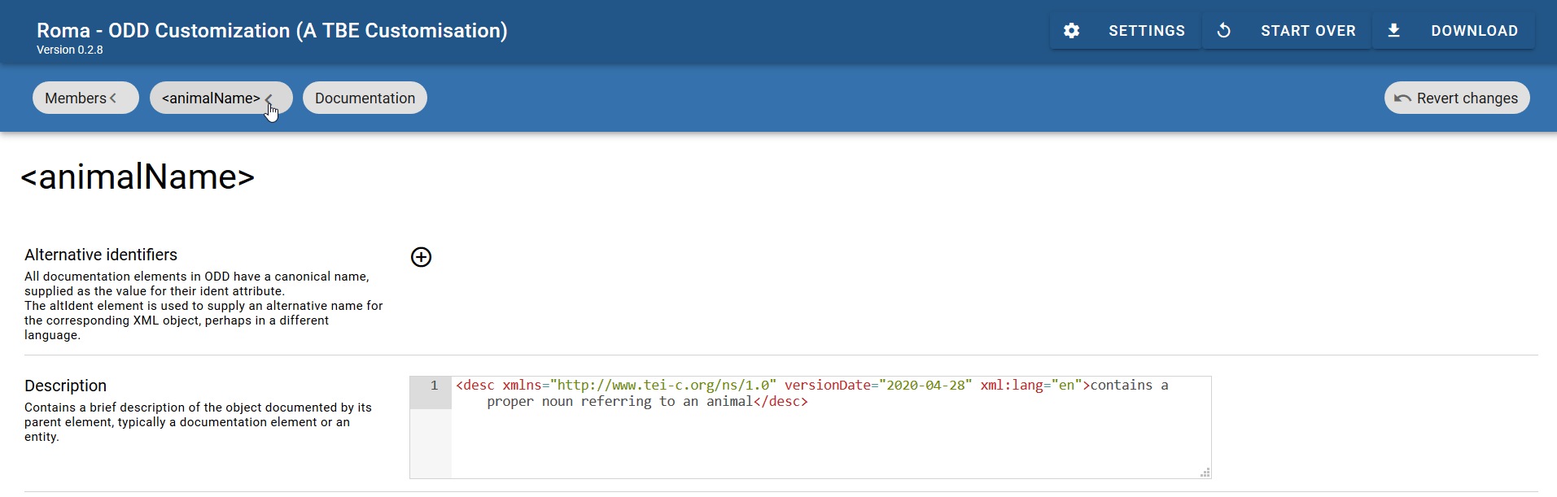Open the SETTINGS text button

pos(1146,31)
